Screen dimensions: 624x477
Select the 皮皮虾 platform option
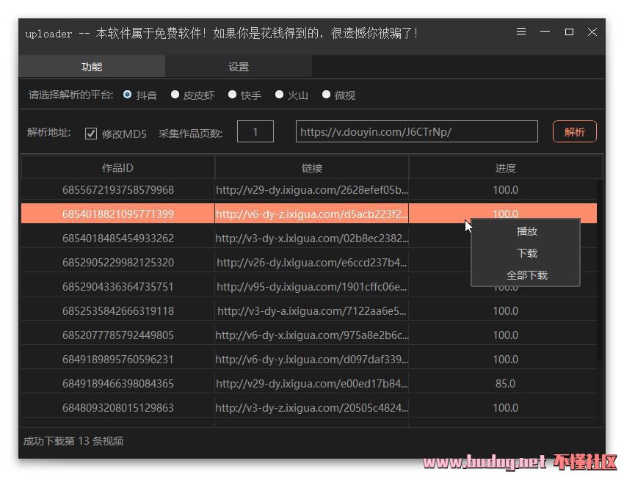click(x=175, y=95)
